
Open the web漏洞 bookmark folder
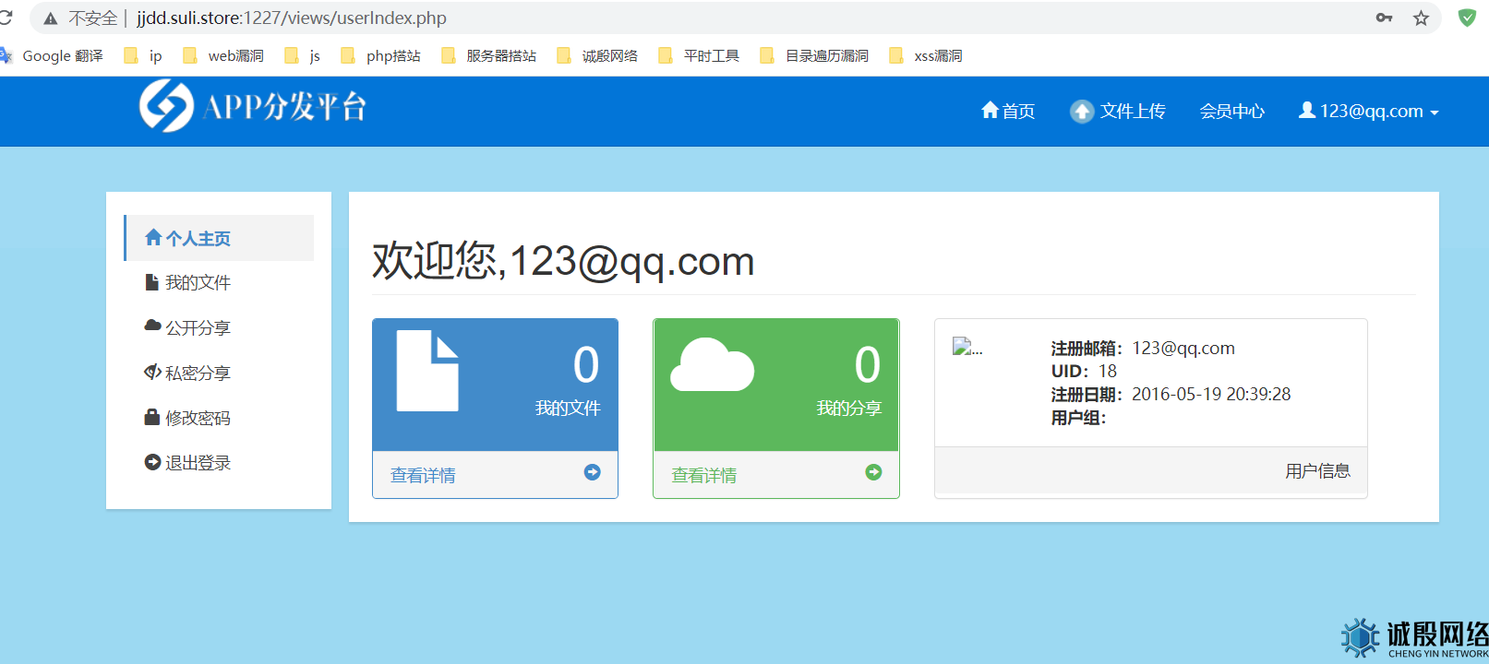click(223, 55)
